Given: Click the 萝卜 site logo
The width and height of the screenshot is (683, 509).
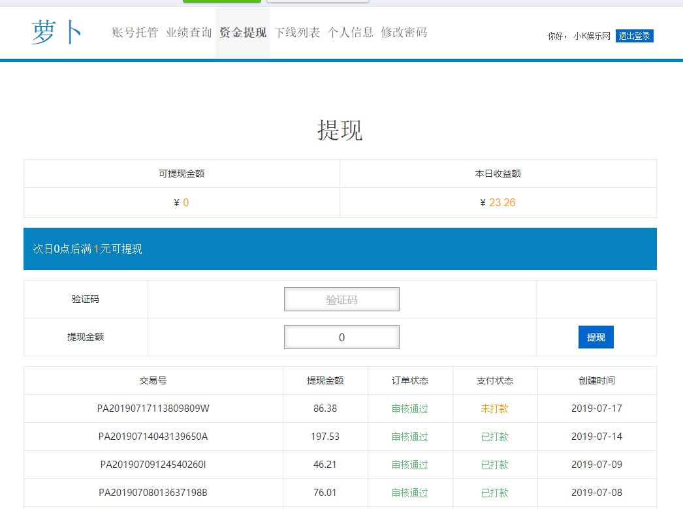Looking at the screenshot, I should 56,32.
